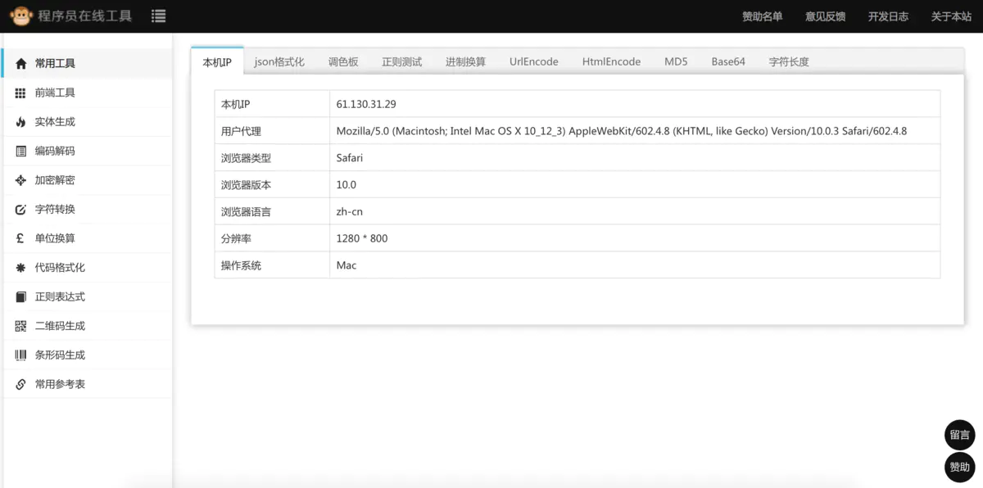Screen dimensions: 983x488
Task: Click the monkey logo icon
Action: pyautogui.click(x=21, y=16)
